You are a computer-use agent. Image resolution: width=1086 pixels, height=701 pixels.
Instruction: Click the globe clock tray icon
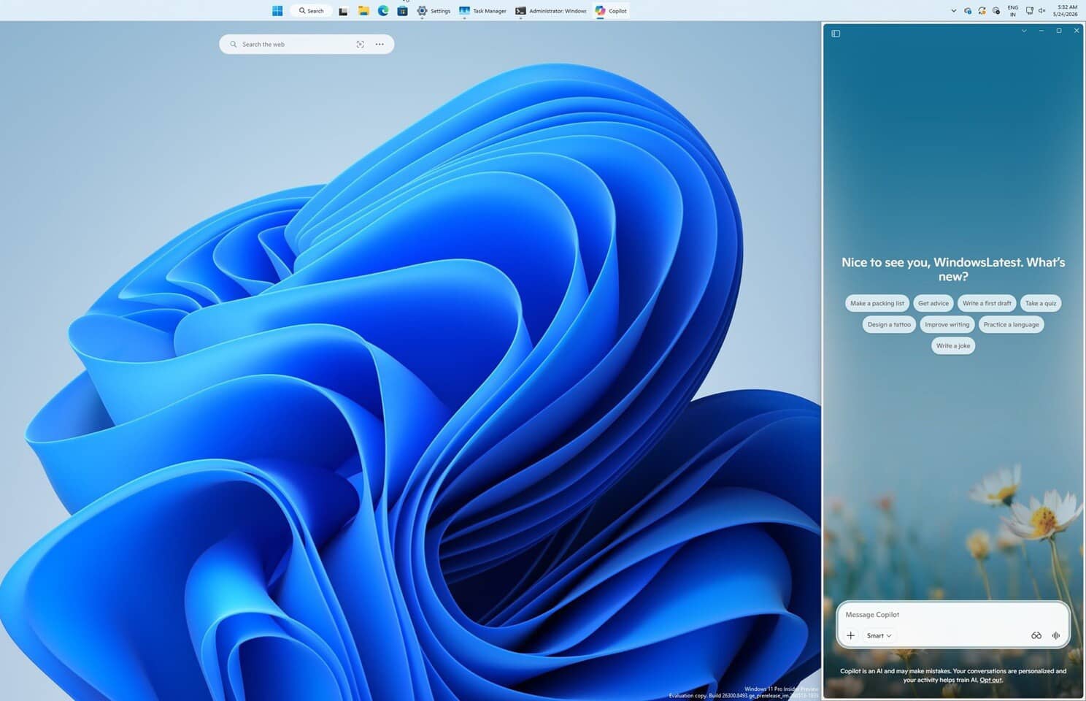(996, 11)
